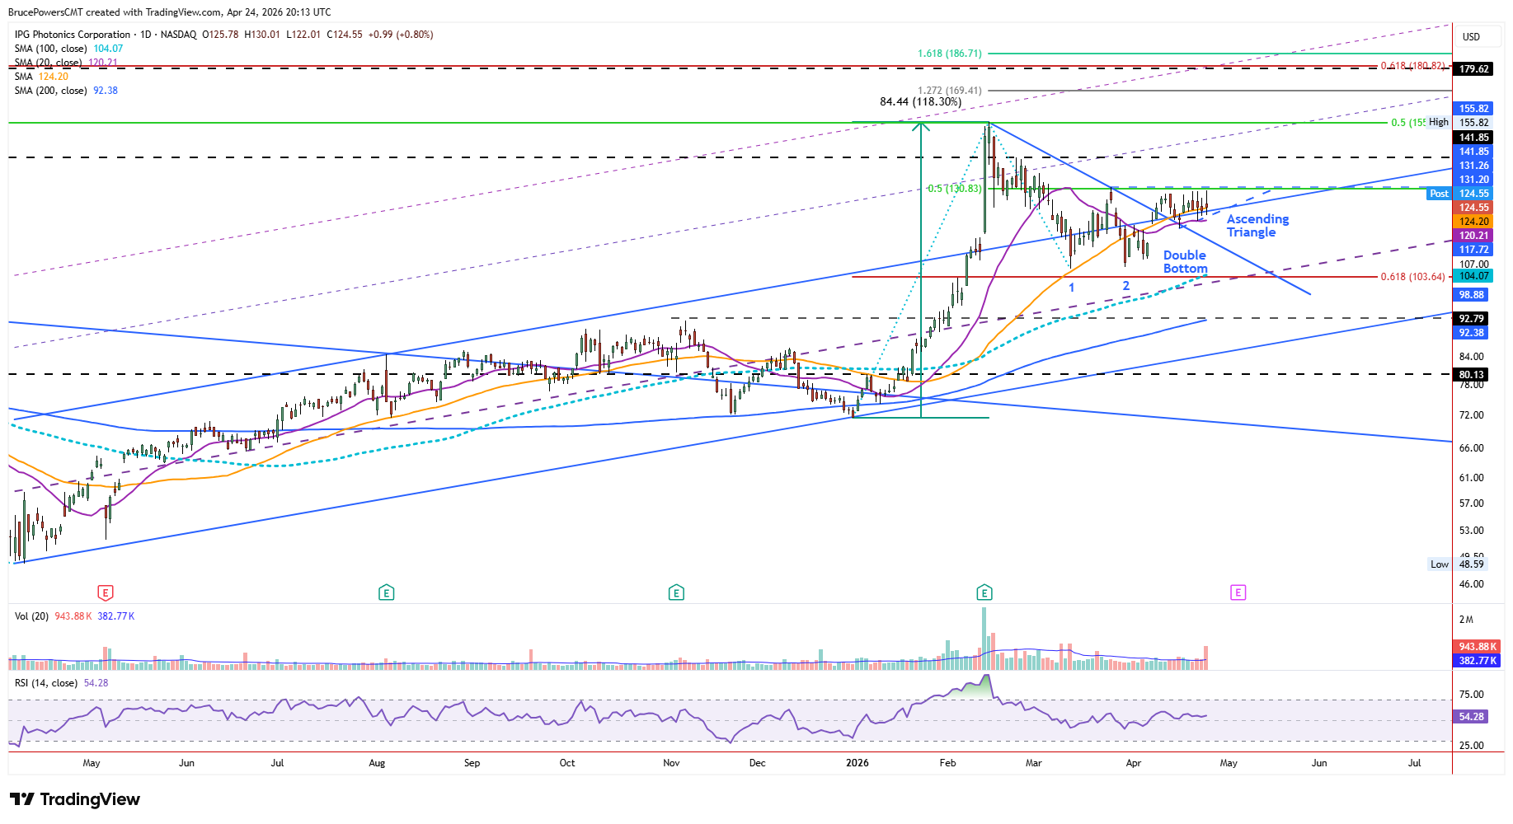This screenshot has width=1513, height=824.
Task: Click the 1.618 (186.71) Fibonacci label
Action: click(x=950, y=54)
